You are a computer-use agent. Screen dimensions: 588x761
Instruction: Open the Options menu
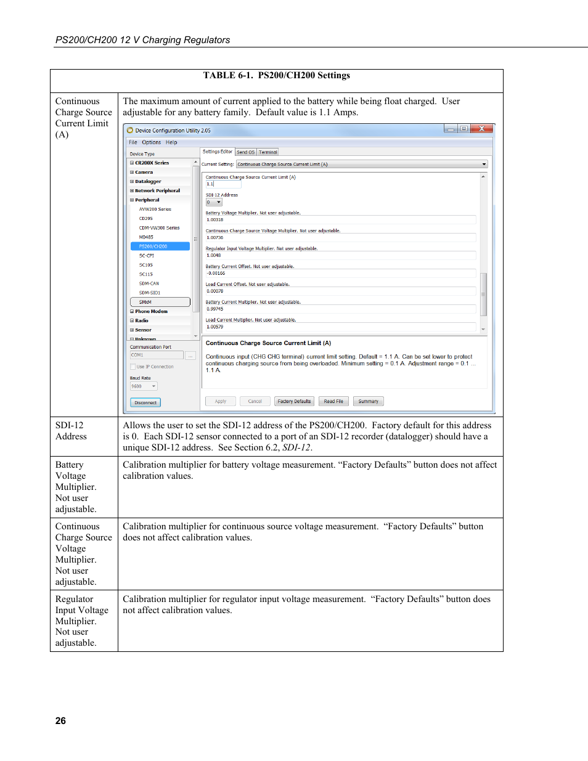pos(151,142)
